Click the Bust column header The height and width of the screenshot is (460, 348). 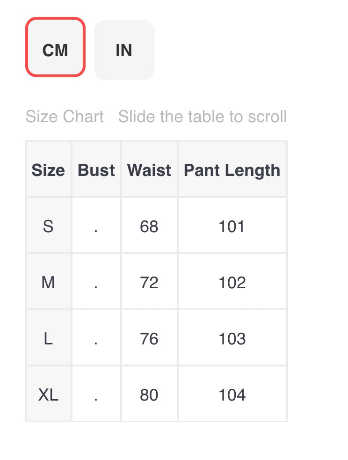[x=96, y=170]
